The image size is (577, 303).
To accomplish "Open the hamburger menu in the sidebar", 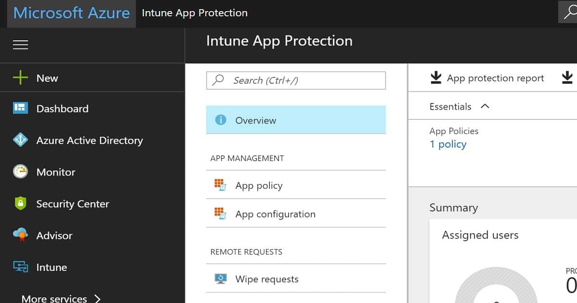I will point(20,45).
